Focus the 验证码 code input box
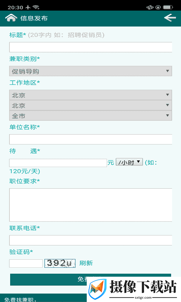181x302 pixels. point(26,263)
